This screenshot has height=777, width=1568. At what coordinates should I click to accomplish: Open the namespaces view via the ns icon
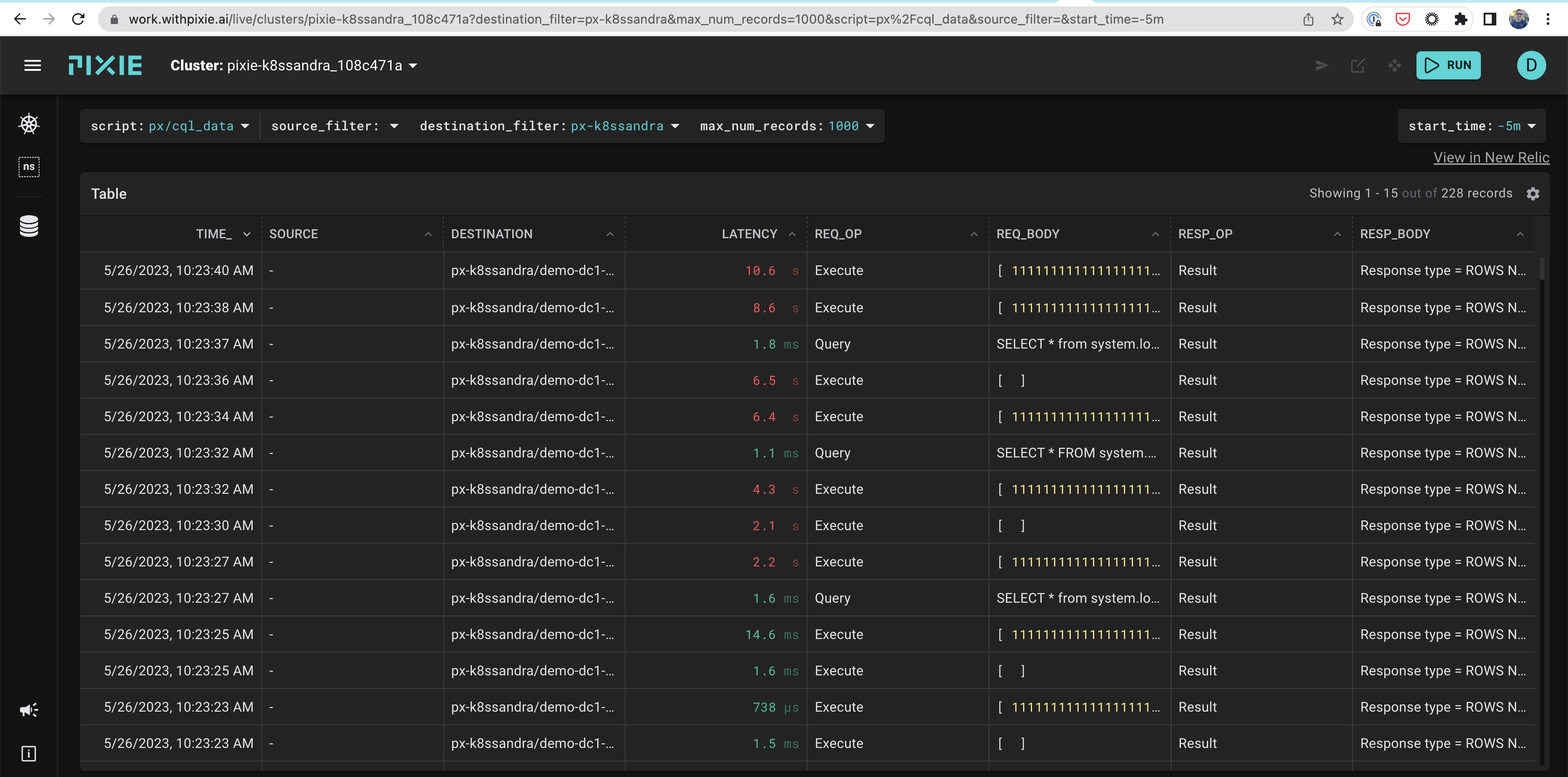(29, 167)
